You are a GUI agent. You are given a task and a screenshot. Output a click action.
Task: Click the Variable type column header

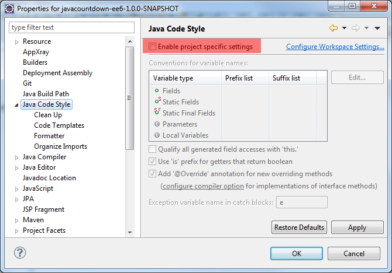185,78
